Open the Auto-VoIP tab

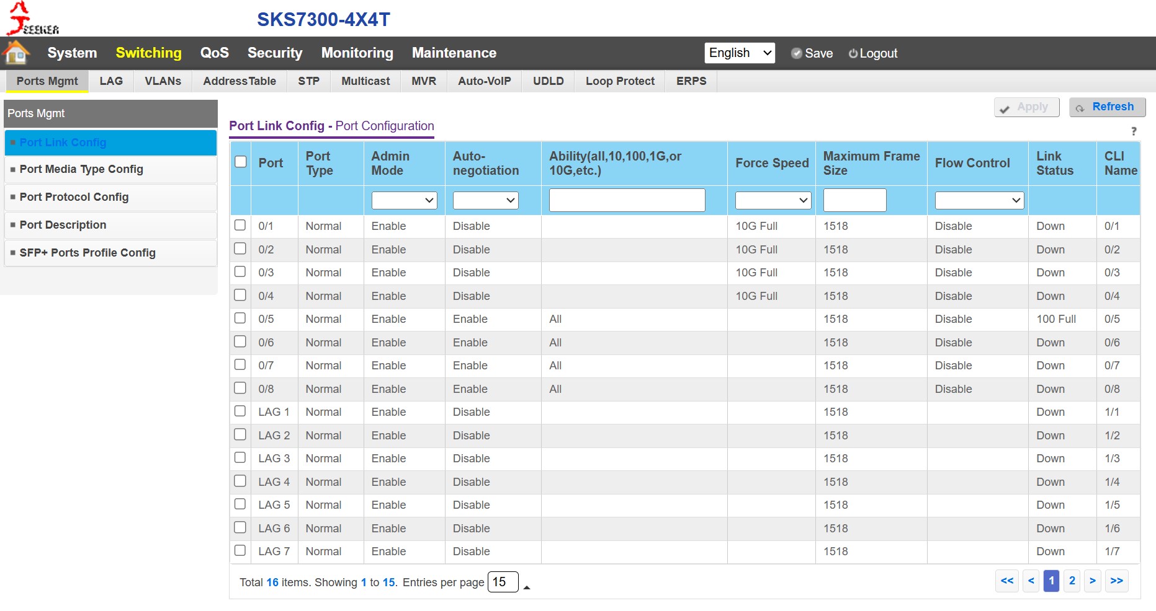tap(485, 81)
